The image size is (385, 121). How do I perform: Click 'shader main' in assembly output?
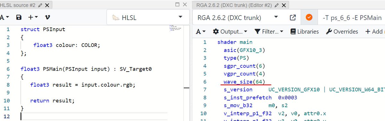pyautogui.click(x=235, y=42)
